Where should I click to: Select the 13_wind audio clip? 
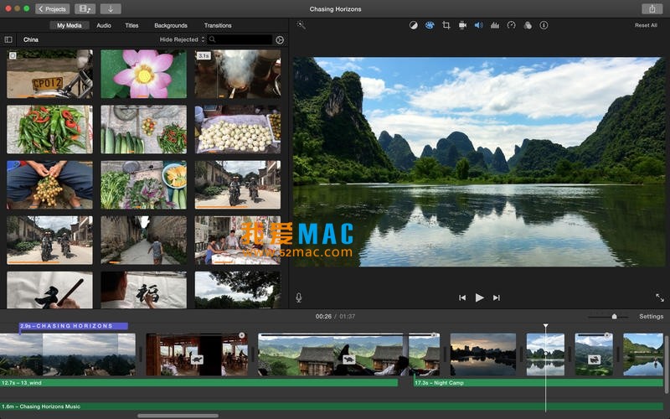pos(198,383)
